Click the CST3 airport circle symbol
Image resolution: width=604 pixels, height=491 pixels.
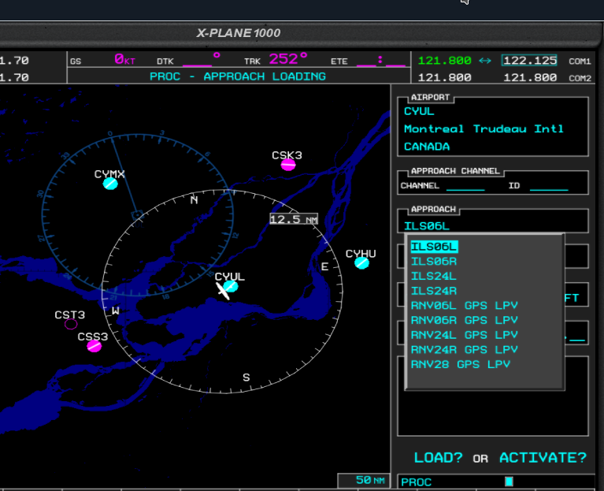[x=71, y=324]
